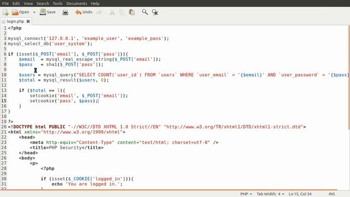This screenshot has width=350, height=197.
Task: Open the File menu
Action: [x=5, y=3]
